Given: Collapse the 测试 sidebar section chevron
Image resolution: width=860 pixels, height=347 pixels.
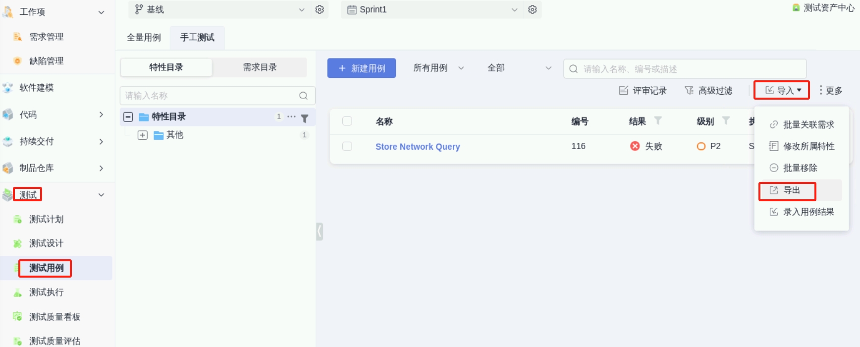Looking at the screenshot, I should pyautogui.click(x=101, y=195).
